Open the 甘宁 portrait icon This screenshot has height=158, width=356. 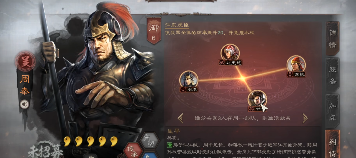click(257, 99)
